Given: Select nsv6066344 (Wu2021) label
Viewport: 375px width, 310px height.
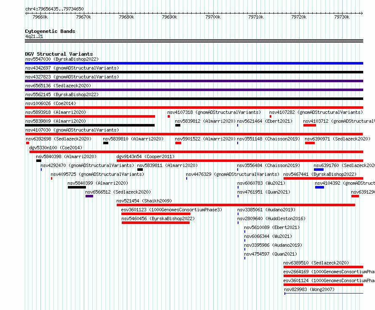Looking at the screenshot, I should (268, 236).
